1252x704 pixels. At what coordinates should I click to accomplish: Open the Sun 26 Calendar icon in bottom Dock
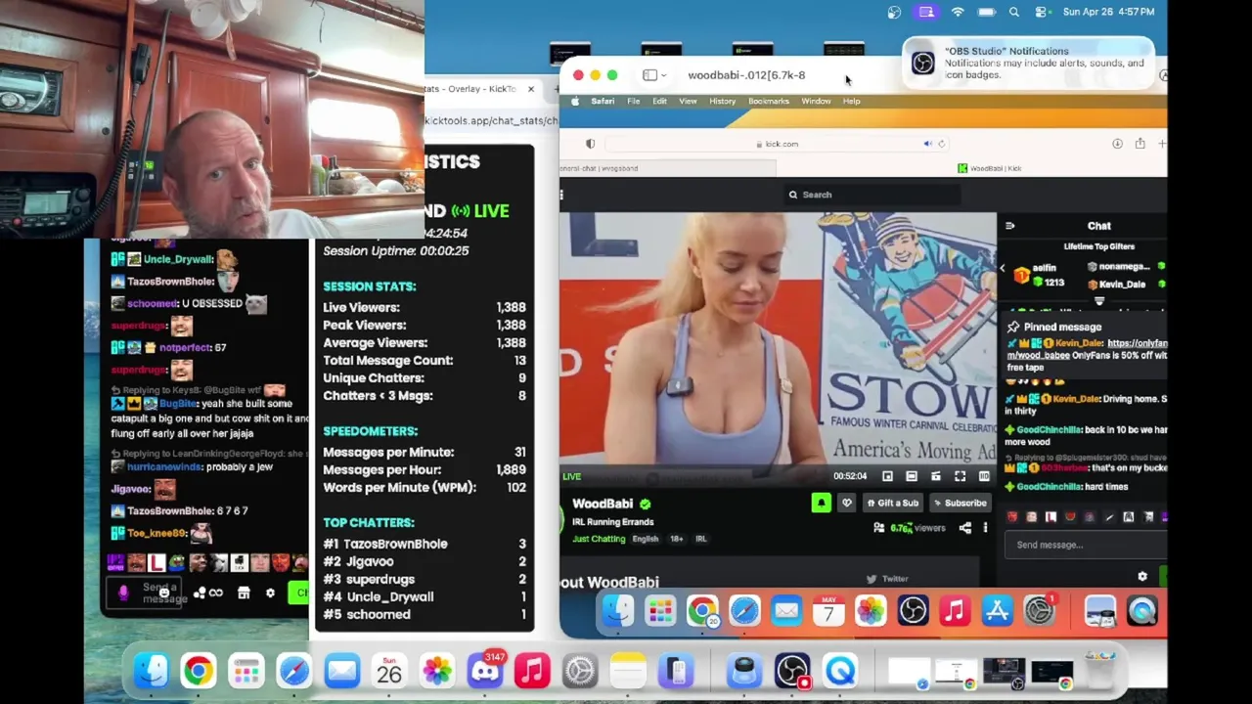(389, 671)
